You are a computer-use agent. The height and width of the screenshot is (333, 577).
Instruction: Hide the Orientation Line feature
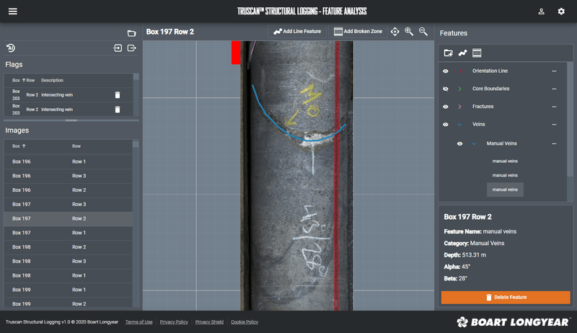[x=446, y=71]
